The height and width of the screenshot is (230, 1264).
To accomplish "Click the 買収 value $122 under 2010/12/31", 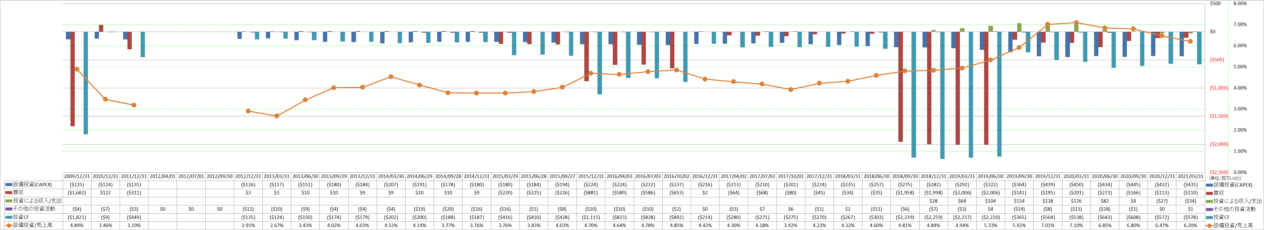I will [105, 193].
